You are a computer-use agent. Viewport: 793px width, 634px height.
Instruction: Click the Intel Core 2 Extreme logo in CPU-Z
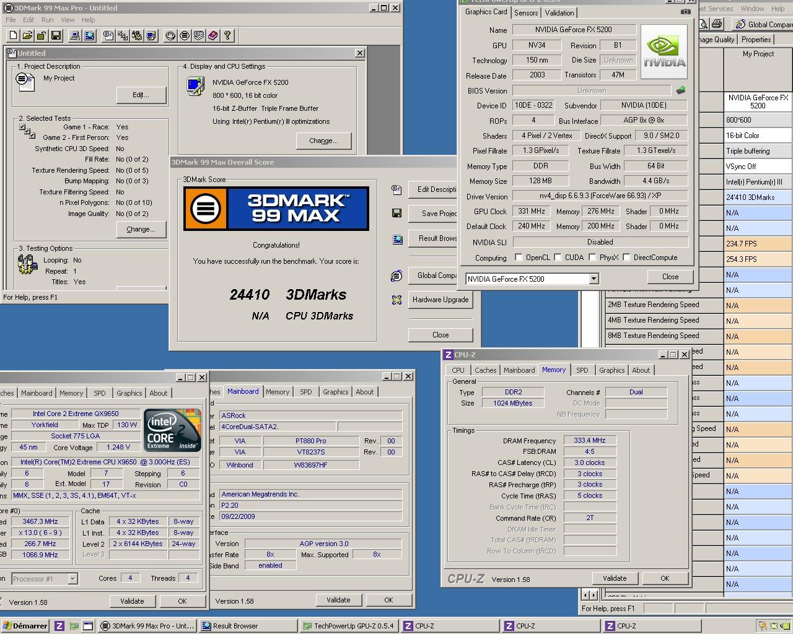coord(173,430)
